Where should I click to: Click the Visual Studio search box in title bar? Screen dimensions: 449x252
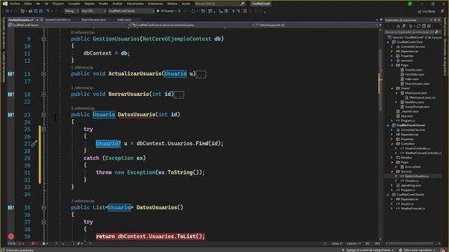point(220,3)
